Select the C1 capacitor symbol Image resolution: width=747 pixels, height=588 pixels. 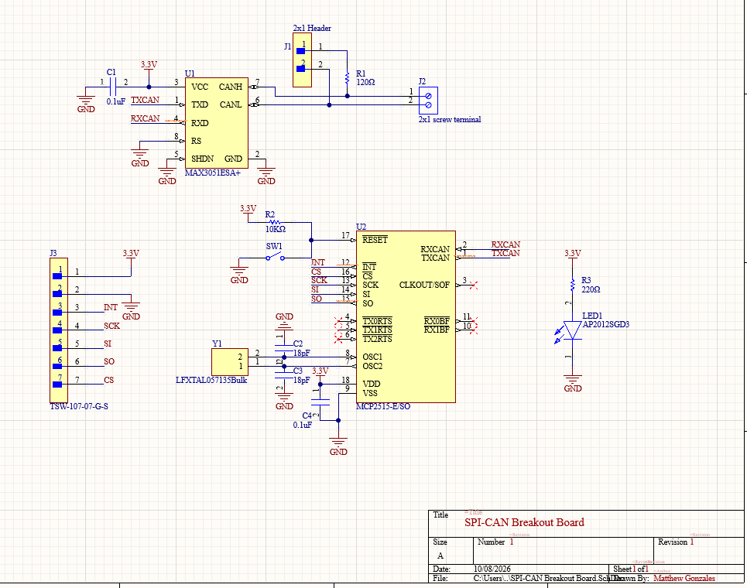point(112,87)
